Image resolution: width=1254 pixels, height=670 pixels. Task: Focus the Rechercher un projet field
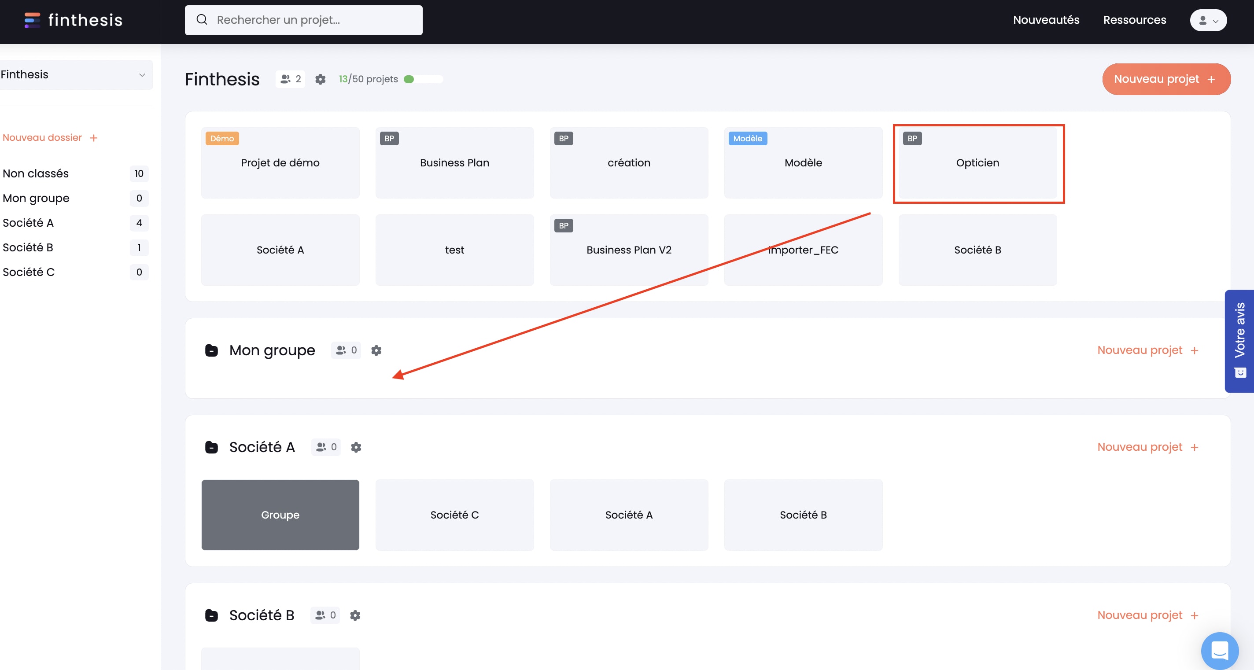(x=304, y=20)
